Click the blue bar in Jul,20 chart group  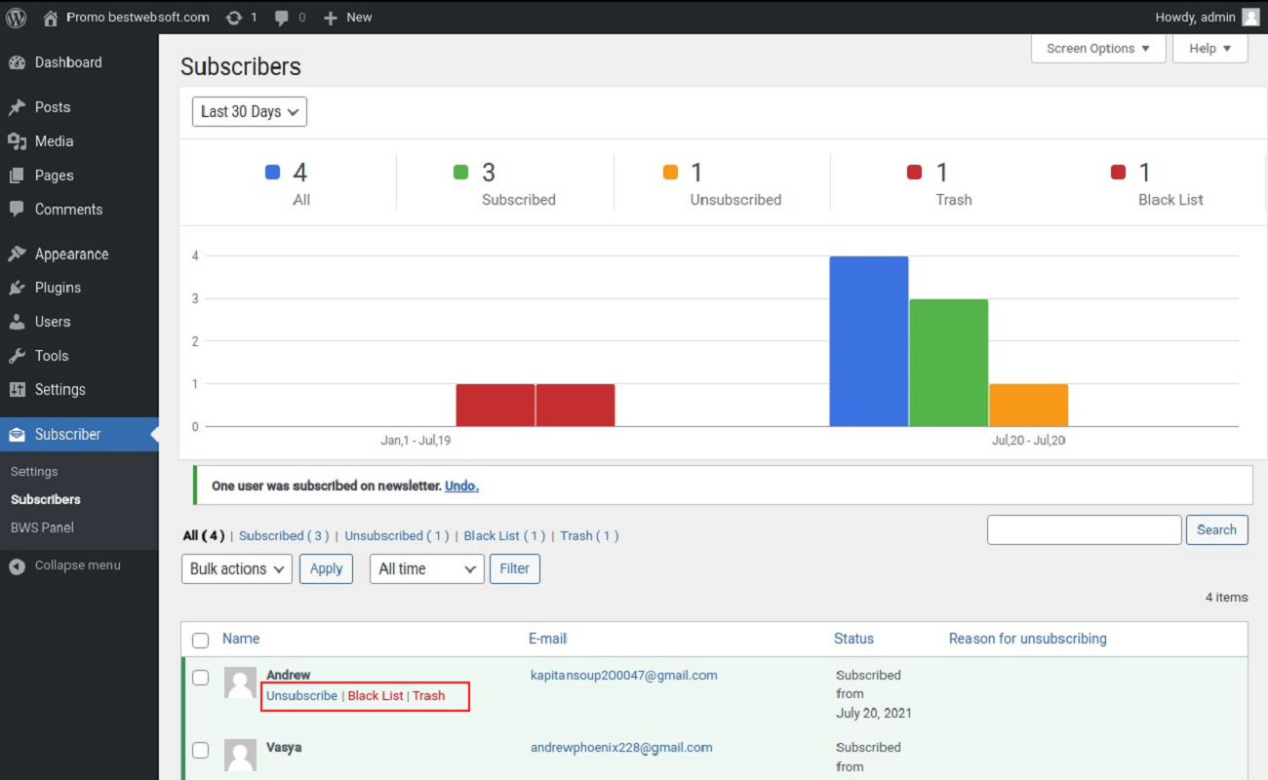(869, 341)
